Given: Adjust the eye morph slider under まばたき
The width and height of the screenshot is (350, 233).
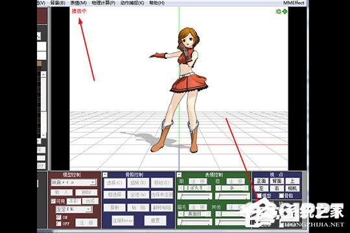Looking at the screenshot, I should (x=194, y=196).
